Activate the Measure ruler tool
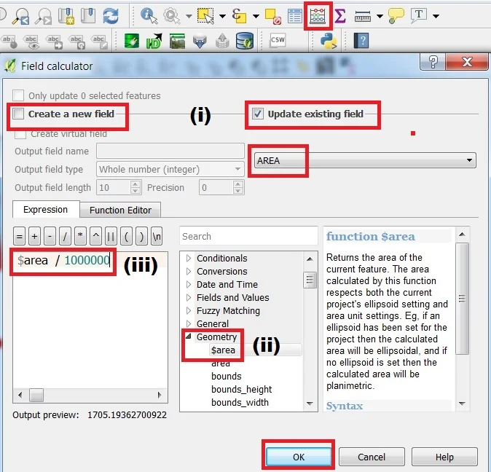The height and width of the screenshot is (472, 491). [363, 16]
